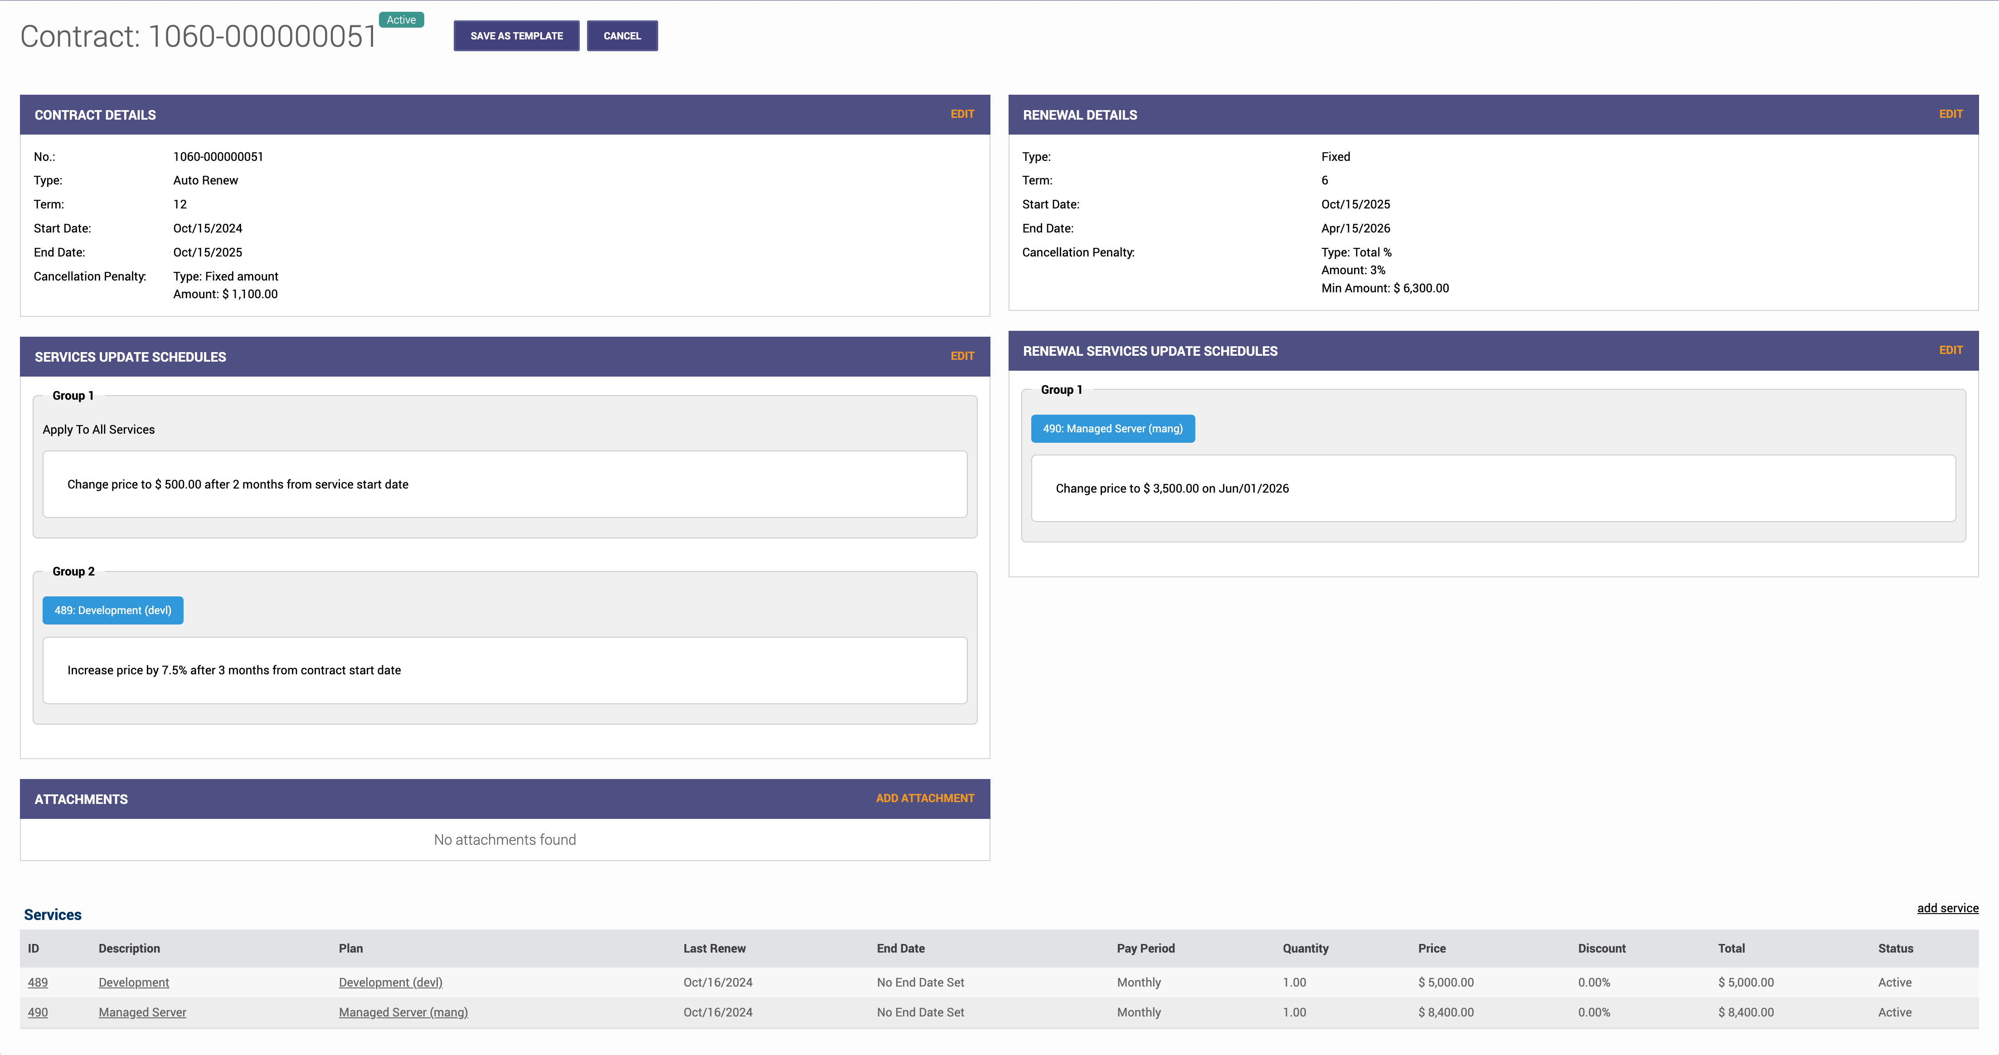
Task: Click Add Attachment link
Action: (x=924, y=798)
